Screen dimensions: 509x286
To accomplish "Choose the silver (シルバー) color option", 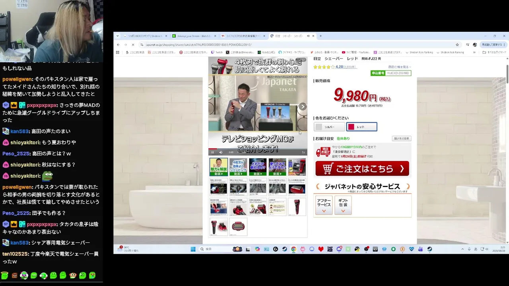I will pyautogui.click(x=329, y=127).
